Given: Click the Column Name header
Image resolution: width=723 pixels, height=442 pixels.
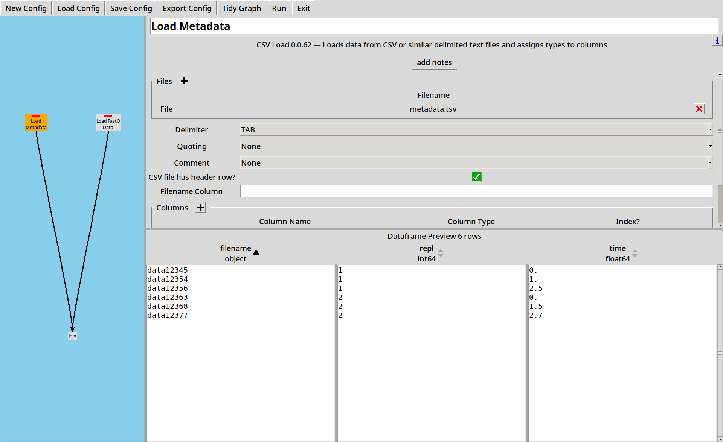Looking at the screenshot, I should (x=285, y=222).
